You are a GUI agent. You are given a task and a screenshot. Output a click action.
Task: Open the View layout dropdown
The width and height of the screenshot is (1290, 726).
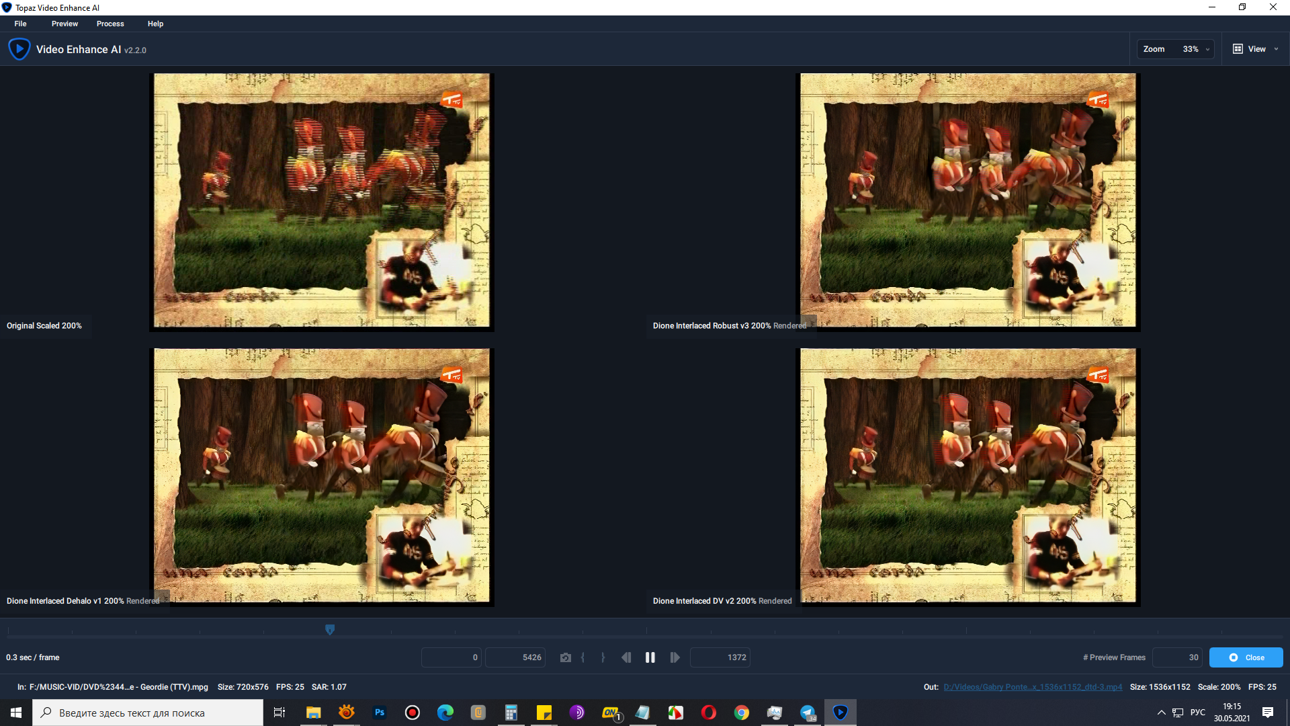1256,49
